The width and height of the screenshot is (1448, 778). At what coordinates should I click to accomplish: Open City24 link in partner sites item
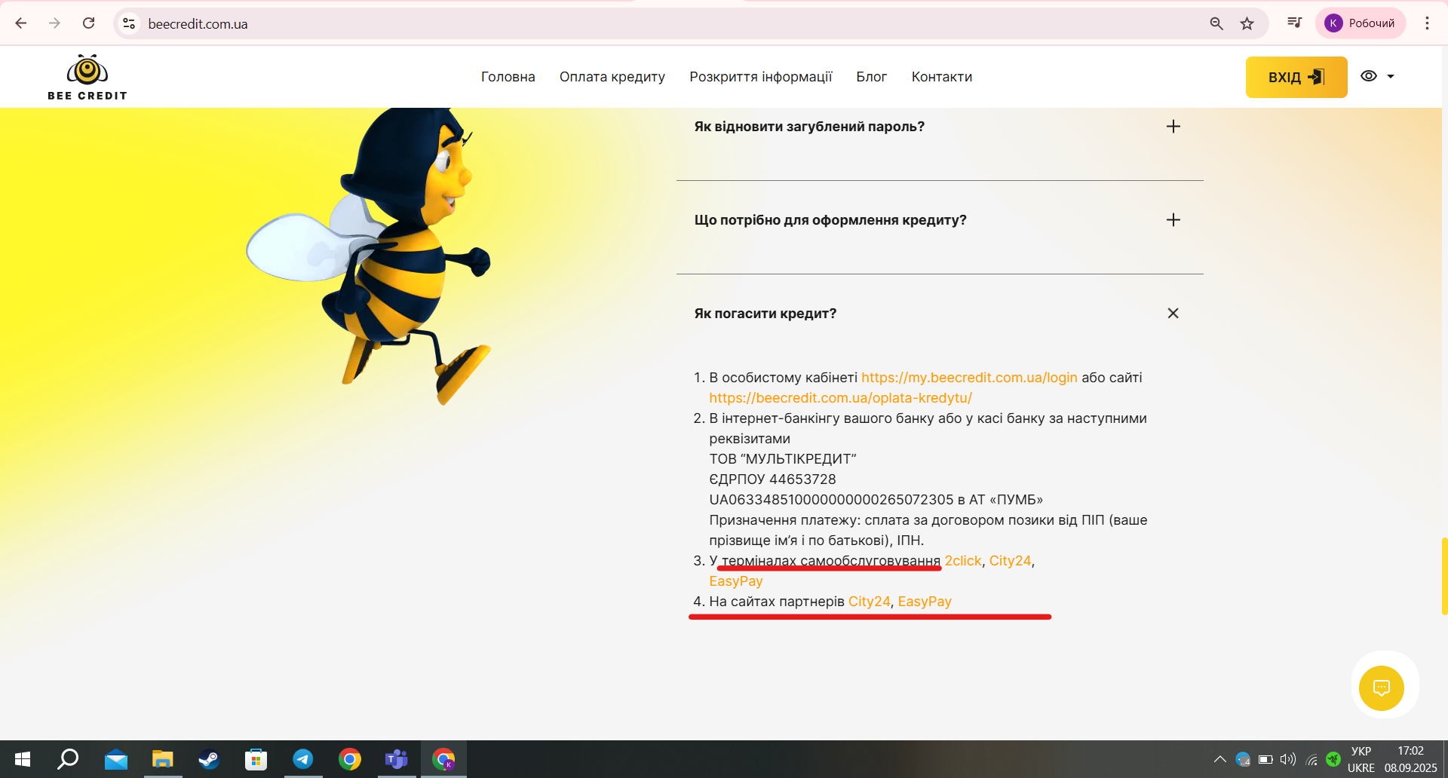tap(869, 602)
